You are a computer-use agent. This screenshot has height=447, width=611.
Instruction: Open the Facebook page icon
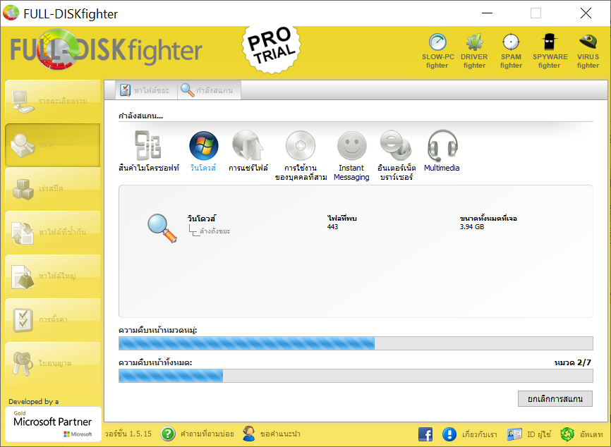(x=425, y=434)
